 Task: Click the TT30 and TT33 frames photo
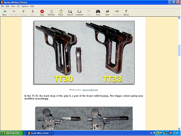click(x=84, y=53)
